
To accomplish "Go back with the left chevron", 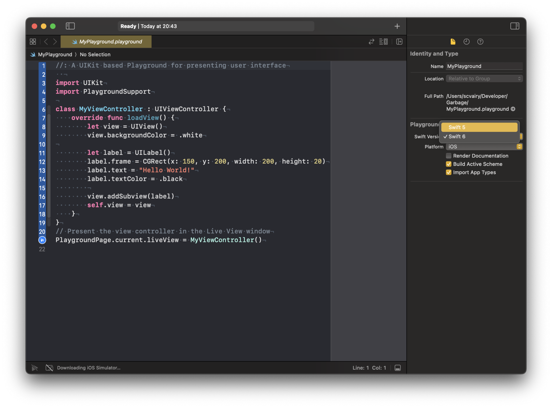I will (x=46, y=42).
